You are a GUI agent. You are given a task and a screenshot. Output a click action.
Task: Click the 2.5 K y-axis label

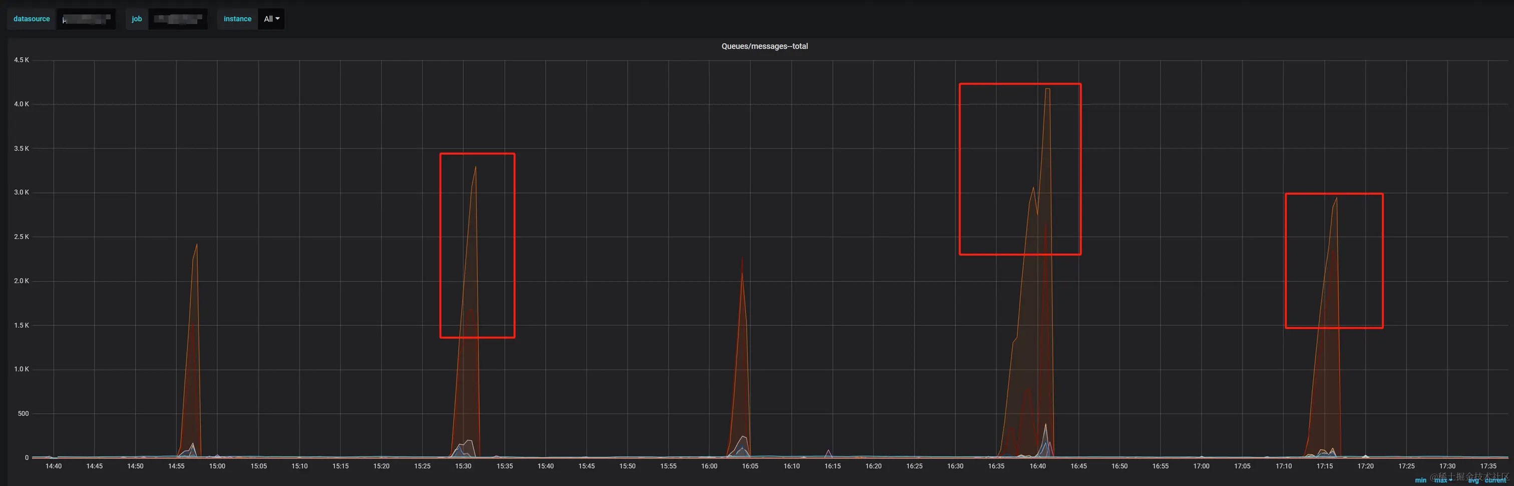pos(21,237)
